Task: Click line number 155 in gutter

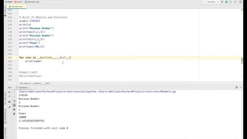Action: click(x=10, y=58)
